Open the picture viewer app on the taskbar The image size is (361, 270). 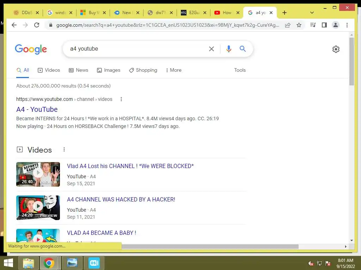point(72,263)
